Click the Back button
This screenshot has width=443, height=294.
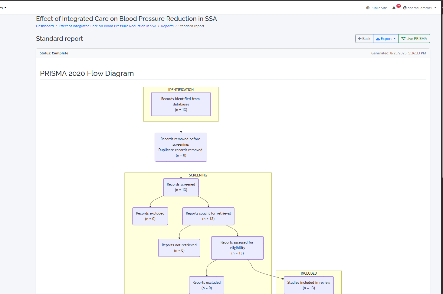[x=364, y=38]
